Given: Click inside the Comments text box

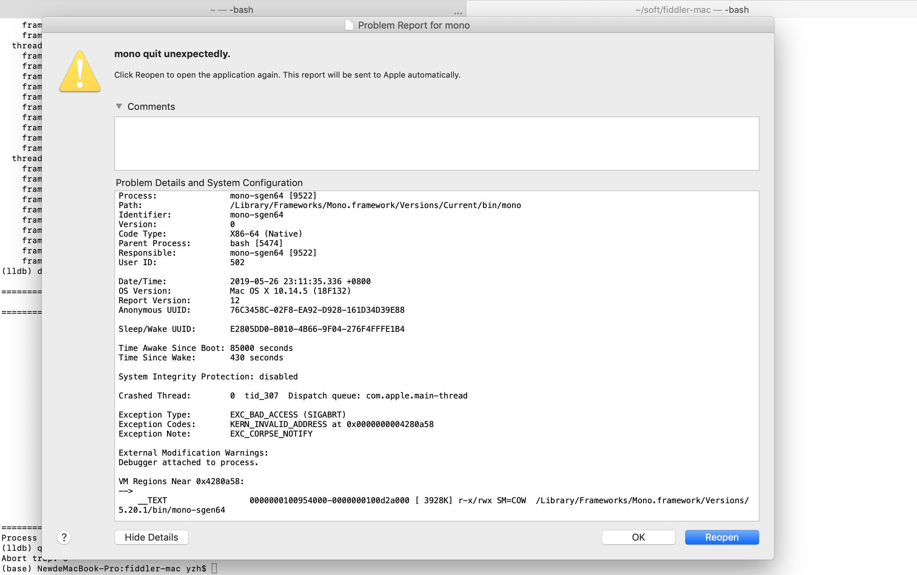Looking at the screenshot, I should click(x=437, y=143).
